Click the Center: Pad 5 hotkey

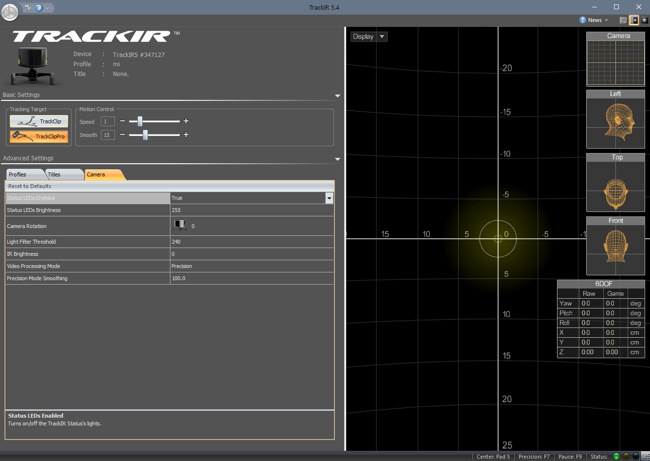(x=493, y=457)
